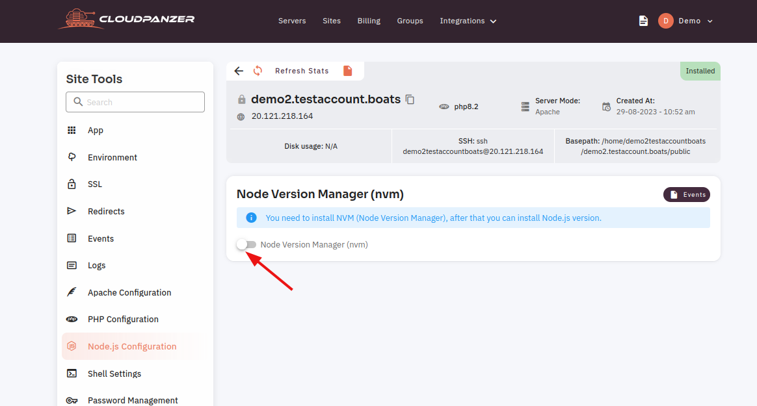Open the documentation icon in header

[x=643, y=21]
